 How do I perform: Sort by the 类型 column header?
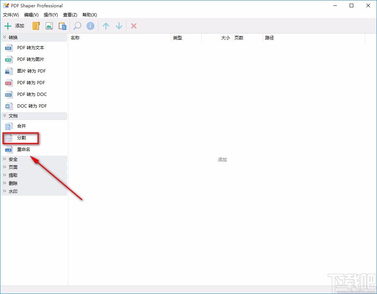[186, 38]
